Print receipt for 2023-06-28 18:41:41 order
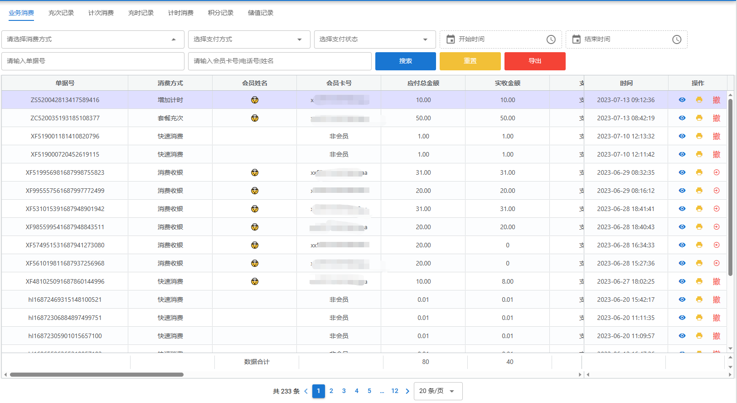The height and width of the screenshot is (403, 737). 699,209
